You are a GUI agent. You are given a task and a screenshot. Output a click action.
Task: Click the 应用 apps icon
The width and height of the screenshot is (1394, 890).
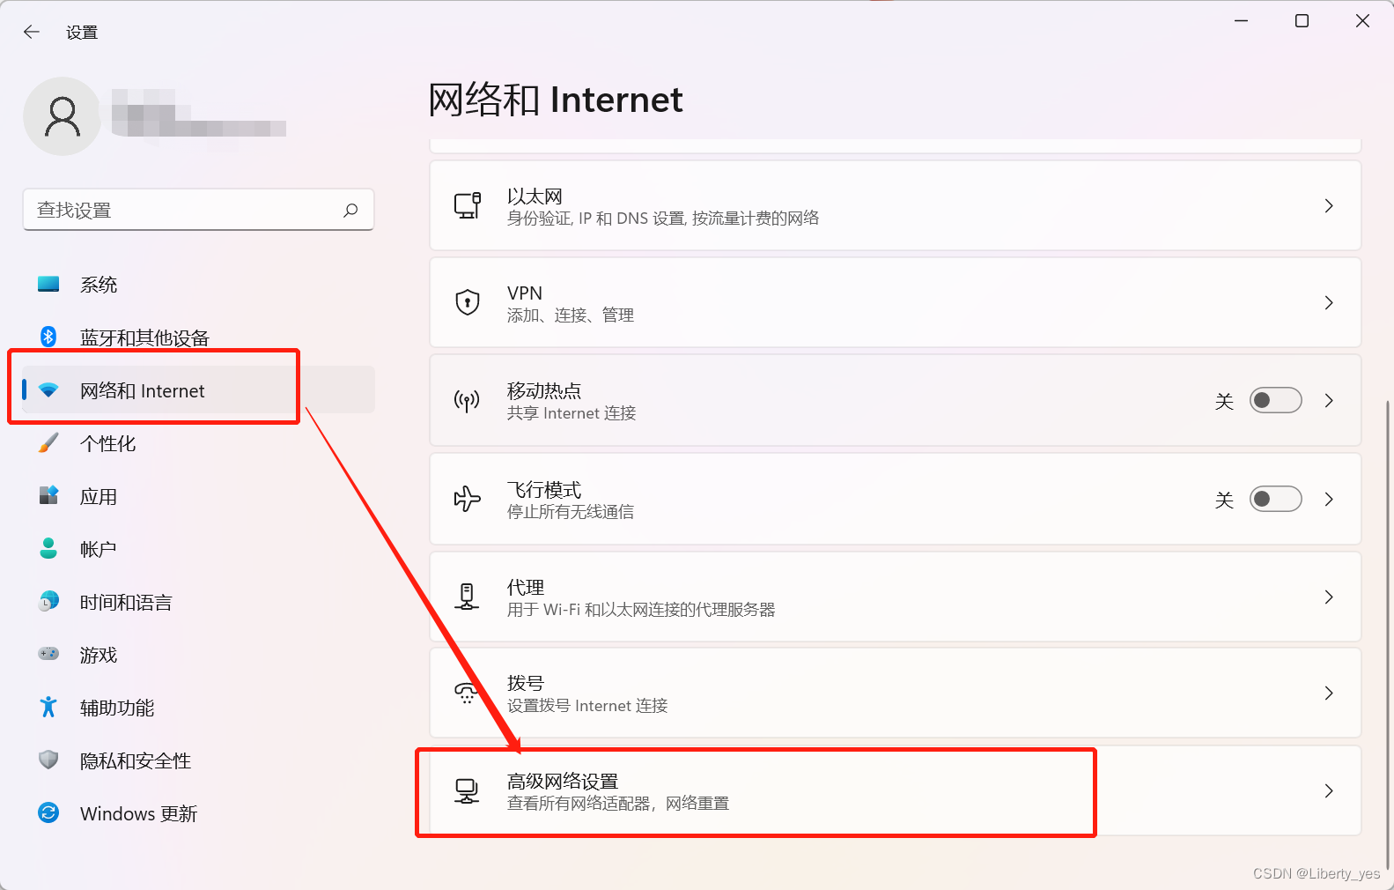(48, 495)
